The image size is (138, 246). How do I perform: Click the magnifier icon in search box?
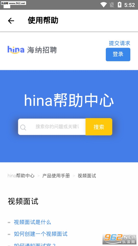click(x=23, y=127)
